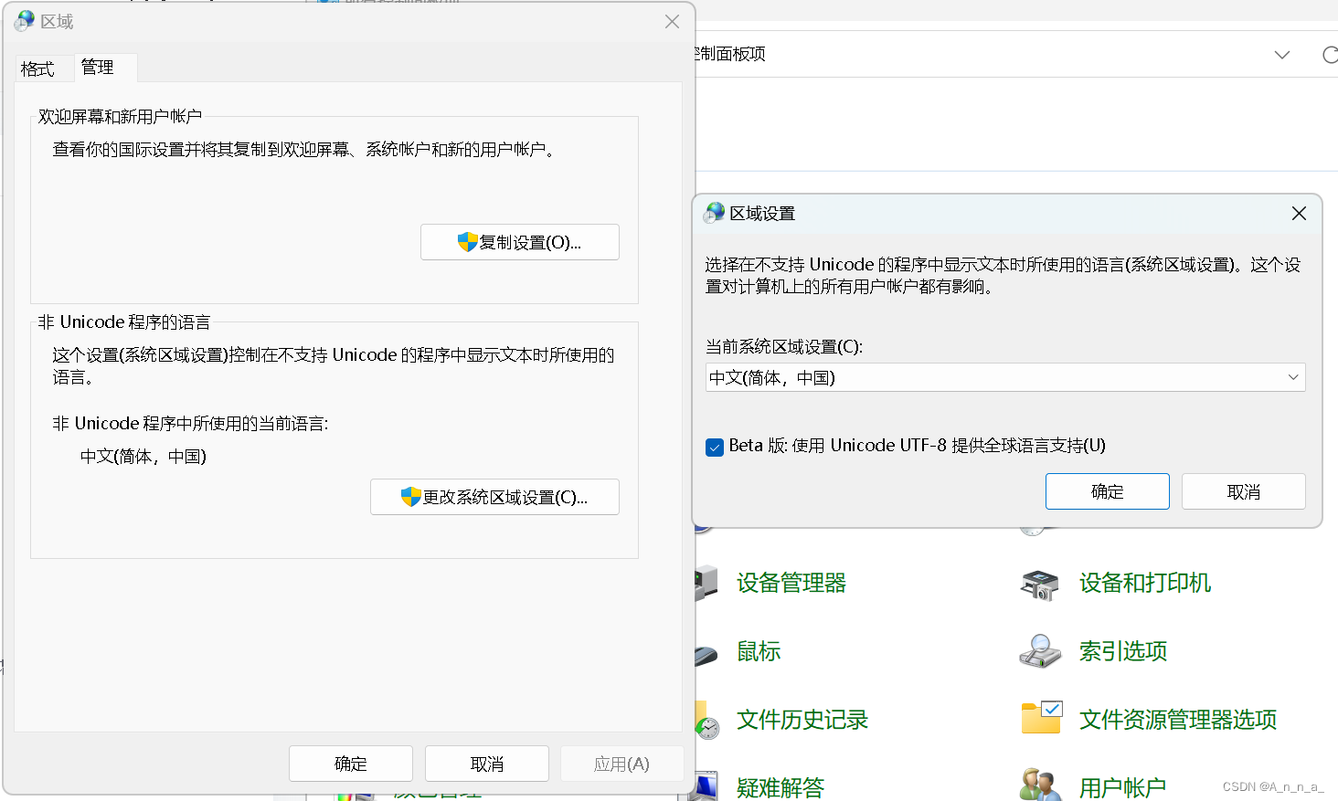1338x801 pixels.
Task: Open 疑难解答 icon
Action: [780, 786]
